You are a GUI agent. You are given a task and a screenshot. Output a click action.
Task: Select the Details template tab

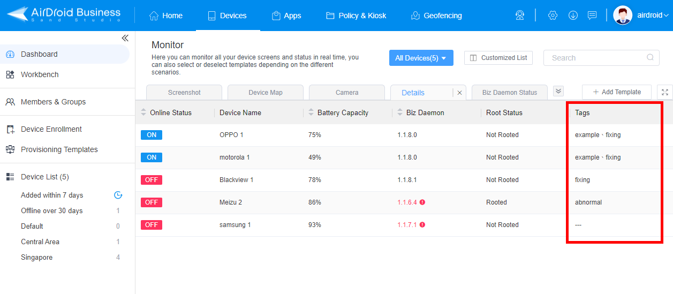coord(413,93)
